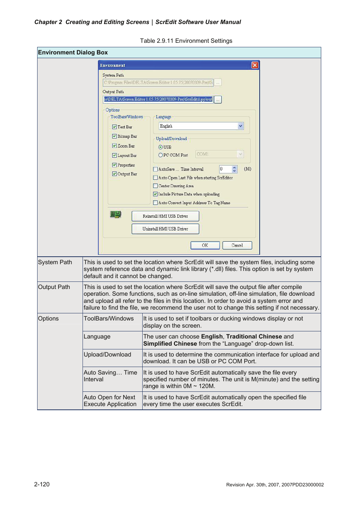Image resolution: width=358 pixels, height=507 pixels.
Task: Uncheck the Properties checkbox
Action: tap(114, 165)
